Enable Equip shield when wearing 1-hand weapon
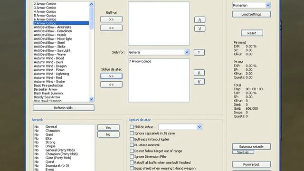This screenshot has width=304, height=171. [x=132, y=168]
